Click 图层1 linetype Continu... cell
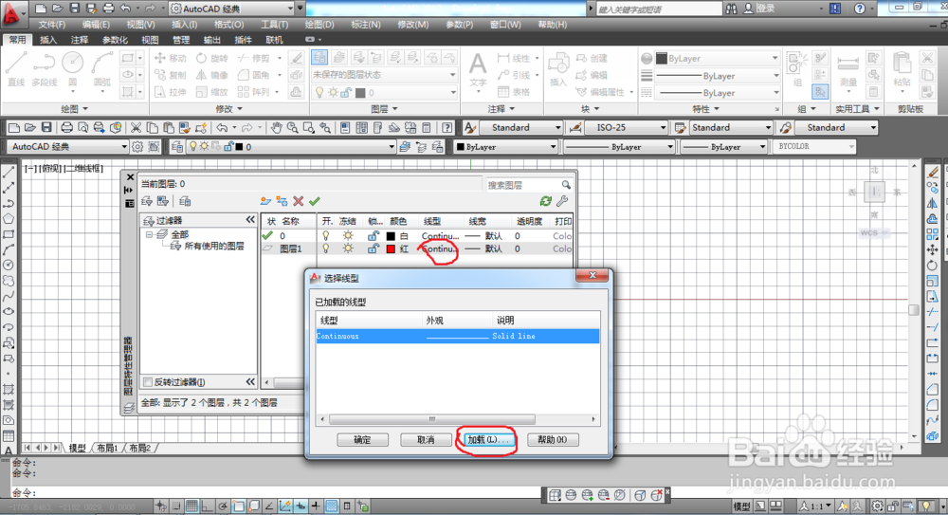Image resolution: width=948 pixels, height=515 pixels. click(440, 248)
